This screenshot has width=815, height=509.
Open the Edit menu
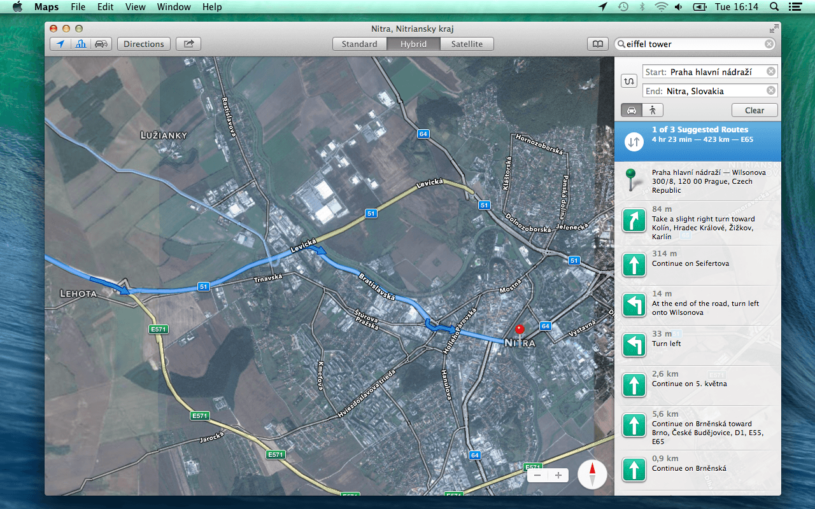point(106,7)
